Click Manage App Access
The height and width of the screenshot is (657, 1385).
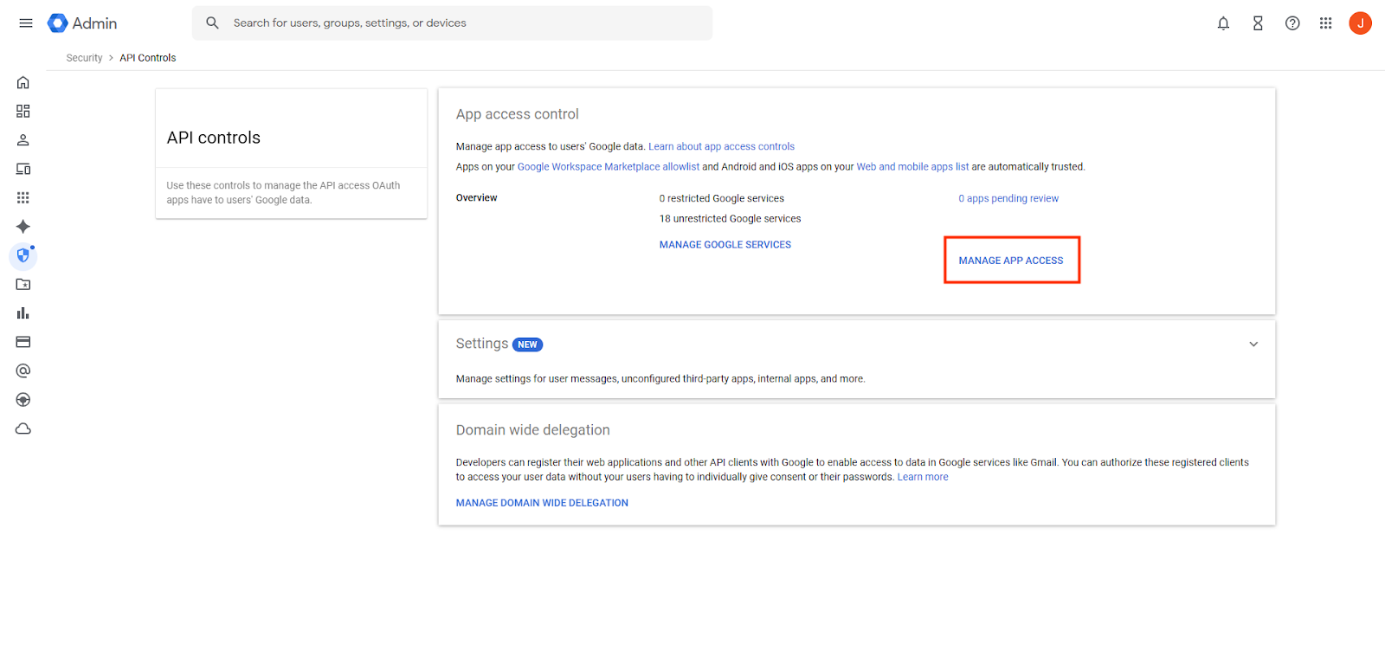click(x=1011, y=261)
